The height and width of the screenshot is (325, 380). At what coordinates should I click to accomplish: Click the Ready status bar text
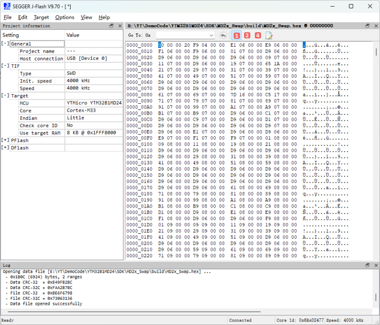coord(7,320)
